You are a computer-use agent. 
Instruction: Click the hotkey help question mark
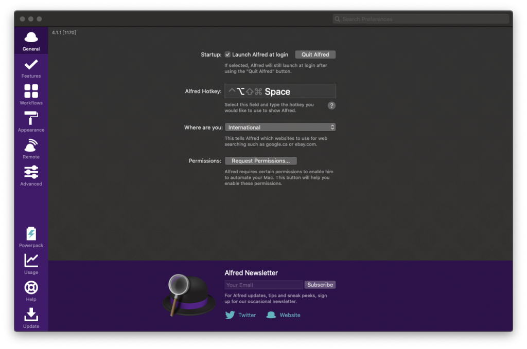[x=331, y=106]
